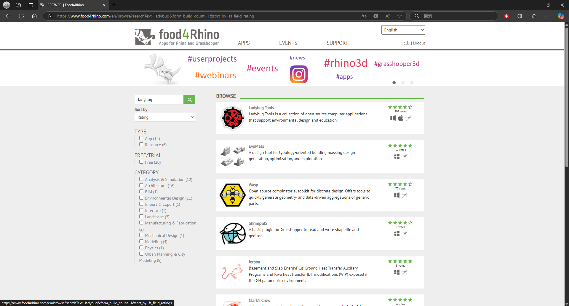
Task: Click the Ladybug Tools ladybug logo
Action: (233, 118)
